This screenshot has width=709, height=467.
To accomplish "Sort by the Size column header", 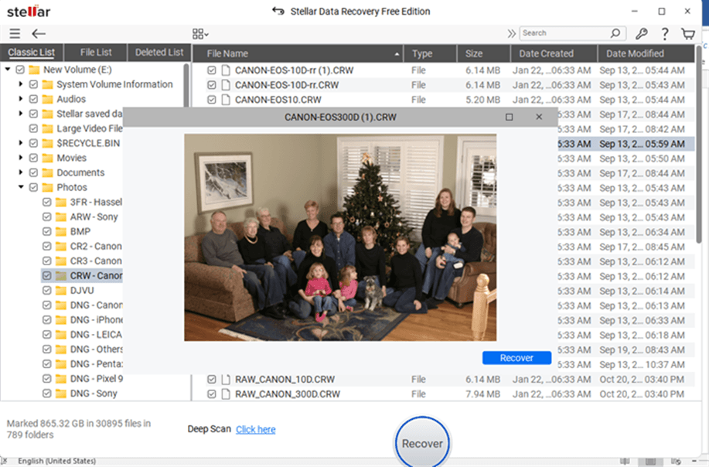I will point(484,53).
